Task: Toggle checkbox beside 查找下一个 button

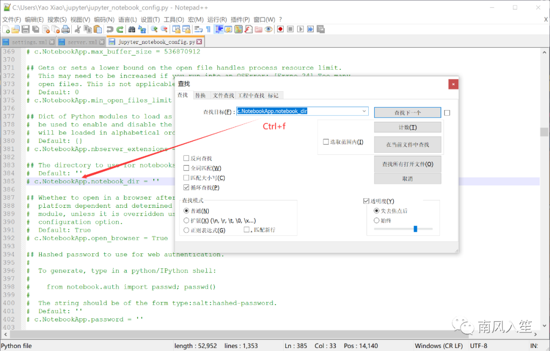Action: [x=447, y=113]
